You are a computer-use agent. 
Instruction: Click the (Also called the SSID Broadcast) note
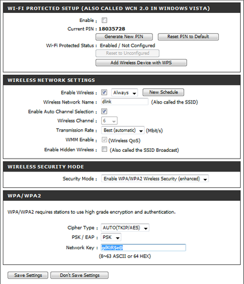pos(144,150)
